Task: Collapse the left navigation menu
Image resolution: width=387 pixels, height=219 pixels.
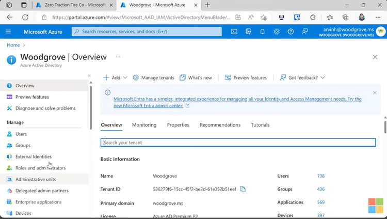Action: [89, 75]
